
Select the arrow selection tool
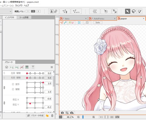[128, 11]
